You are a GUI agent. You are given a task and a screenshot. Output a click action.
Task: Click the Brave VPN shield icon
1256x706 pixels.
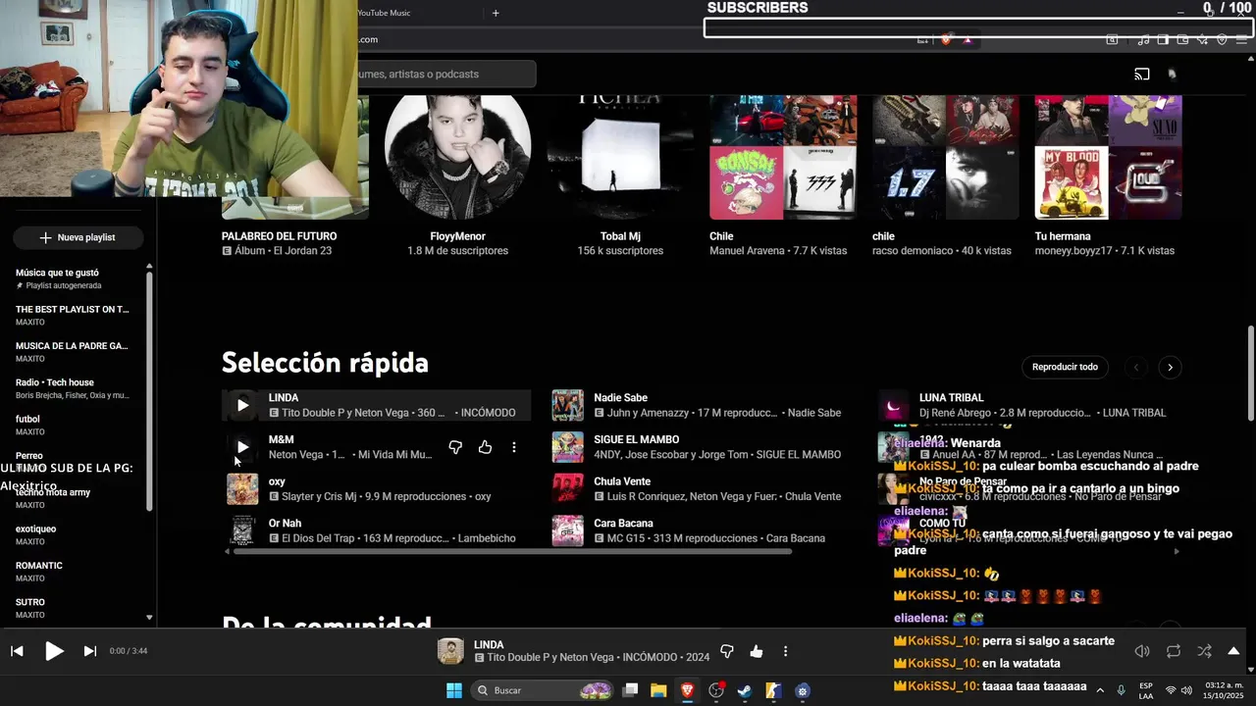(1222, 39)
